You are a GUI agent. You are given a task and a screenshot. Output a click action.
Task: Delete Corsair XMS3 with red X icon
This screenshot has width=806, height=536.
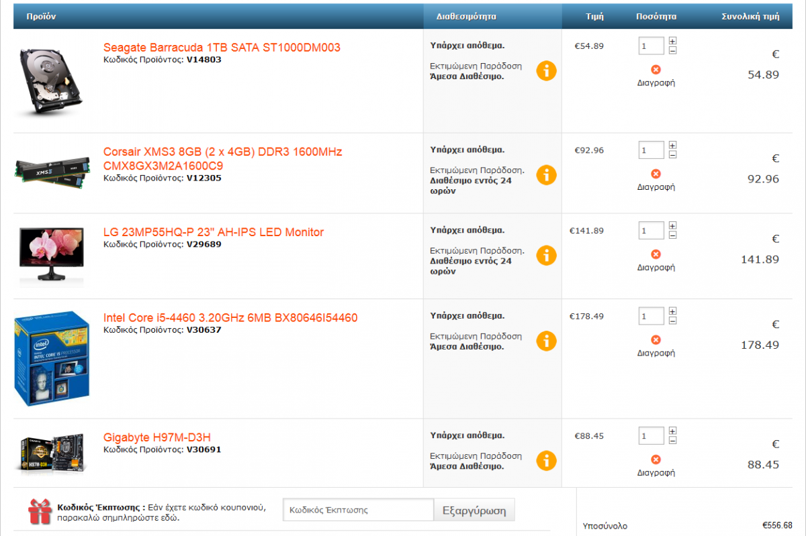click(656, 174)
